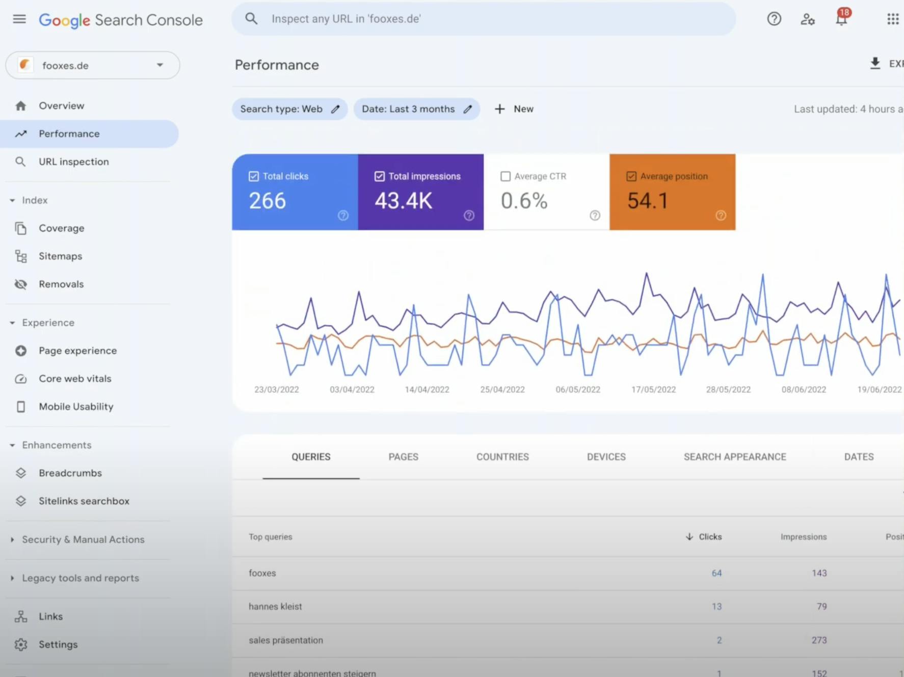
Task: Click the Overview home icon
Action: pyautogui.click(x=21, y=106)
